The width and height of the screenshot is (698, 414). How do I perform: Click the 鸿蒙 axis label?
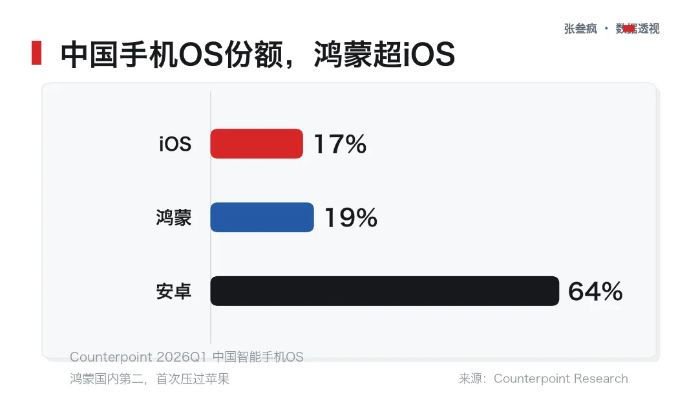tap(174, 217)
